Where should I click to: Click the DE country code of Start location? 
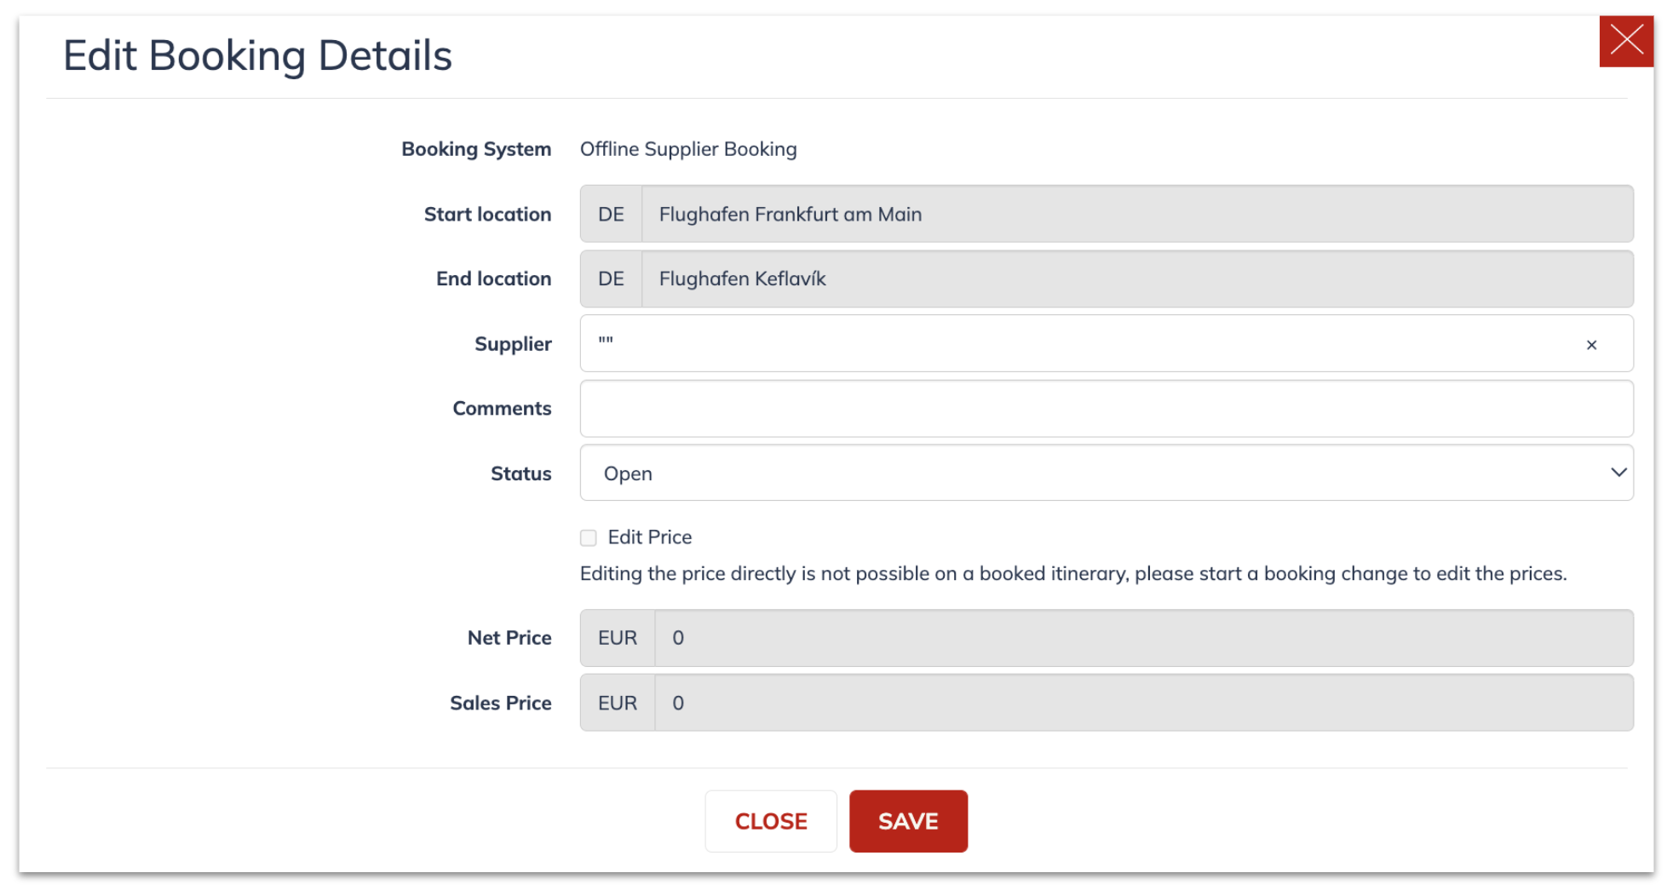point(611,214)
